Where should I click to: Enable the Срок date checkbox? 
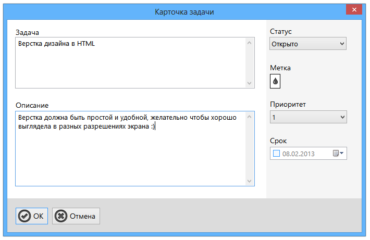click(276, 154)
